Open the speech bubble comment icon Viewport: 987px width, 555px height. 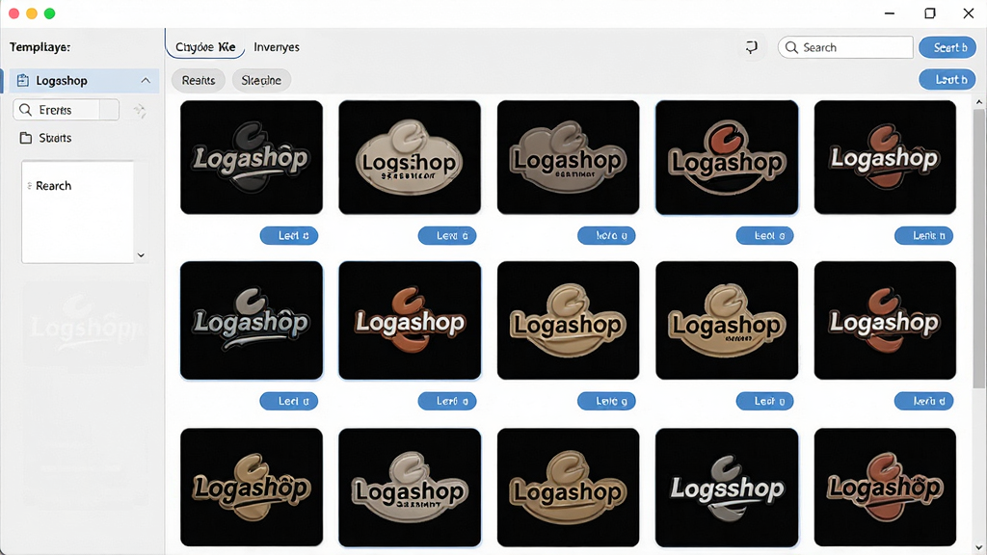pyautogui.click(x=752, y=47)
